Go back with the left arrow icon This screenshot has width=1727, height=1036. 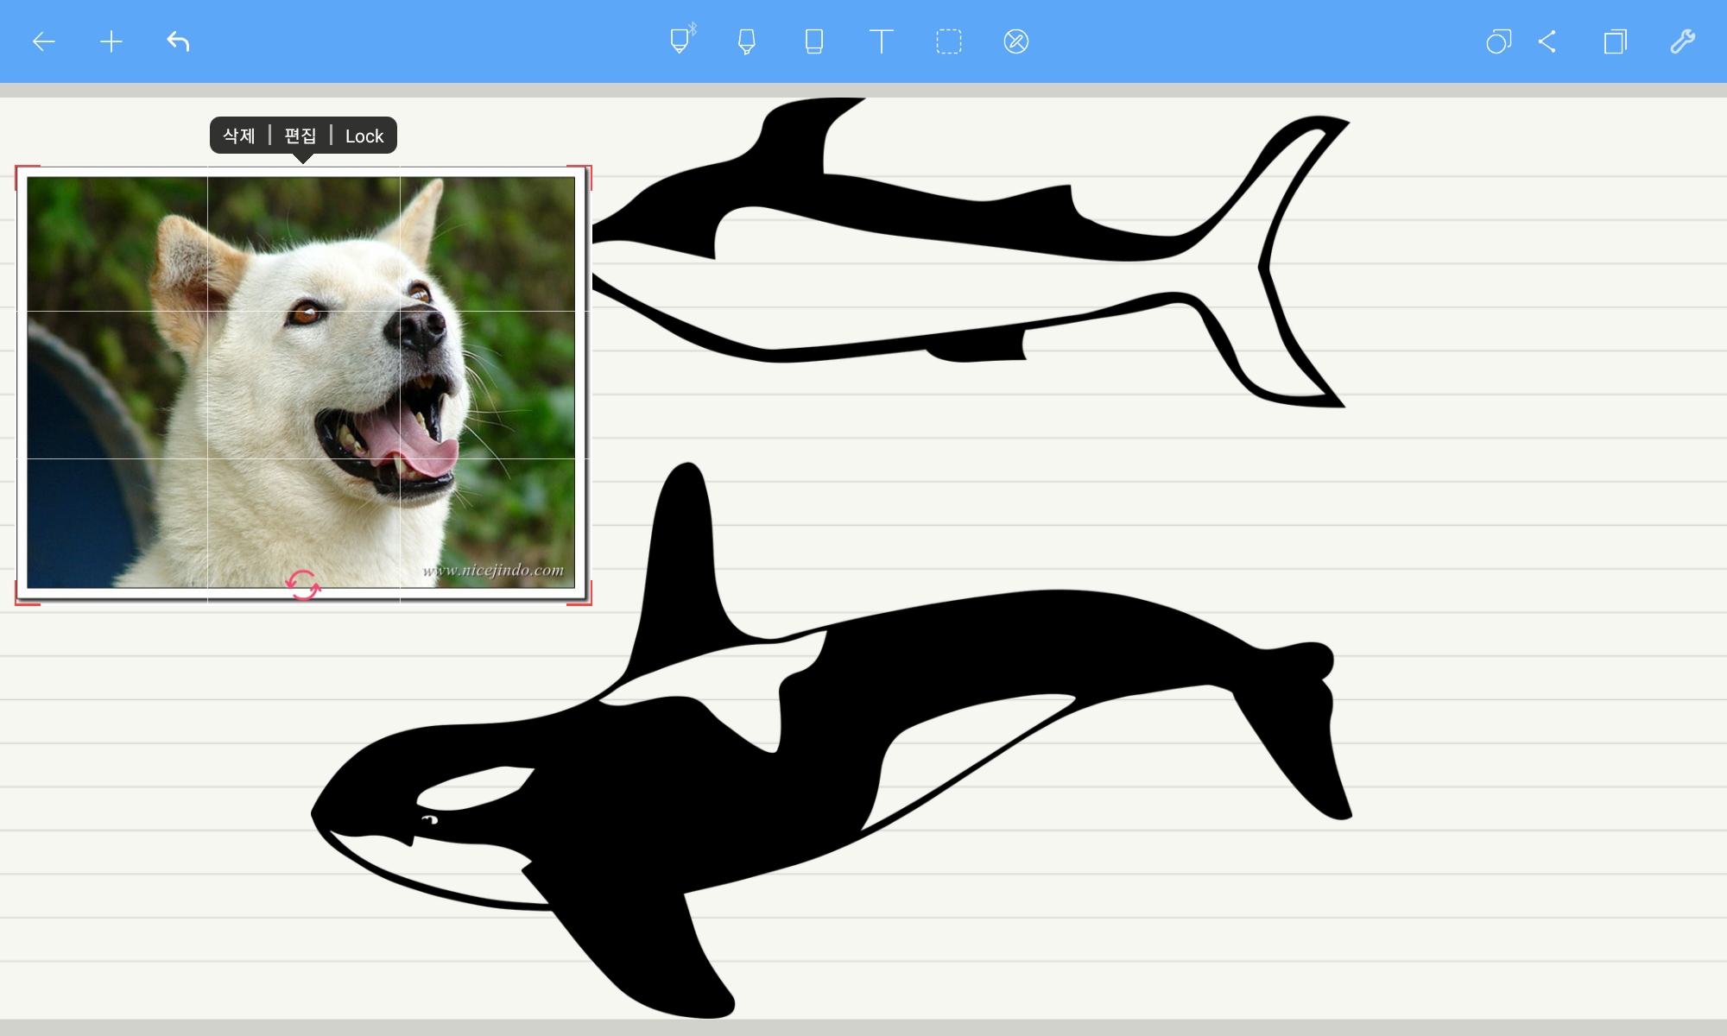[x=43, y=41]
